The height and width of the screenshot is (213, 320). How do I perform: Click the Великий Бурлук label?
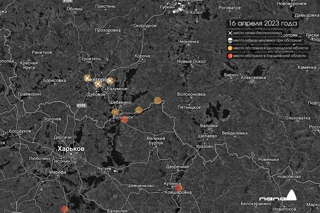point(156,141)
